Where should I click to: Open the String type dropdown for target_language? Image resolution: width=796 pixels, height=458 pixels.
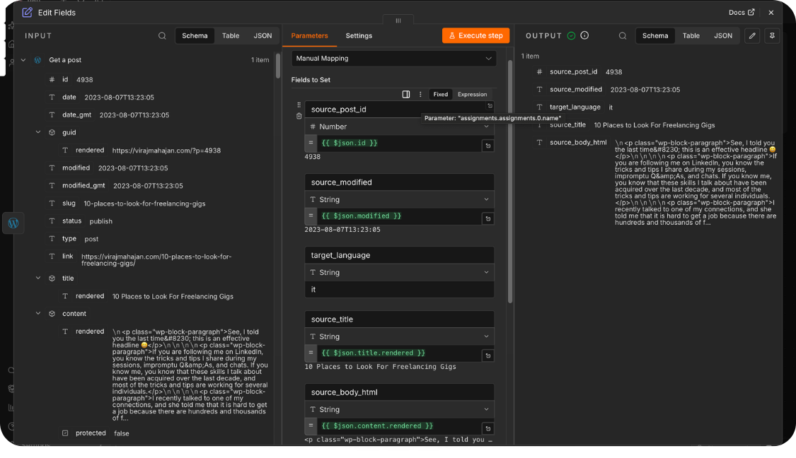click(400, 273)
